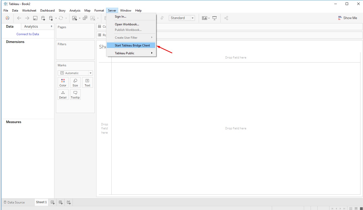Click the Save icon in the toolbar
This screenshot has width=363, height=210.
[35, 18]
